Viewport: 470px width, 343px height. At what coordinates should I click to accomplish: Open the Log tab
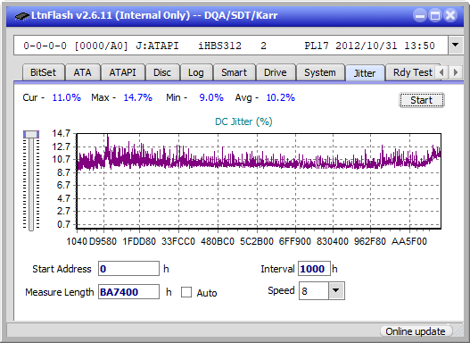[x=196, y=72]
